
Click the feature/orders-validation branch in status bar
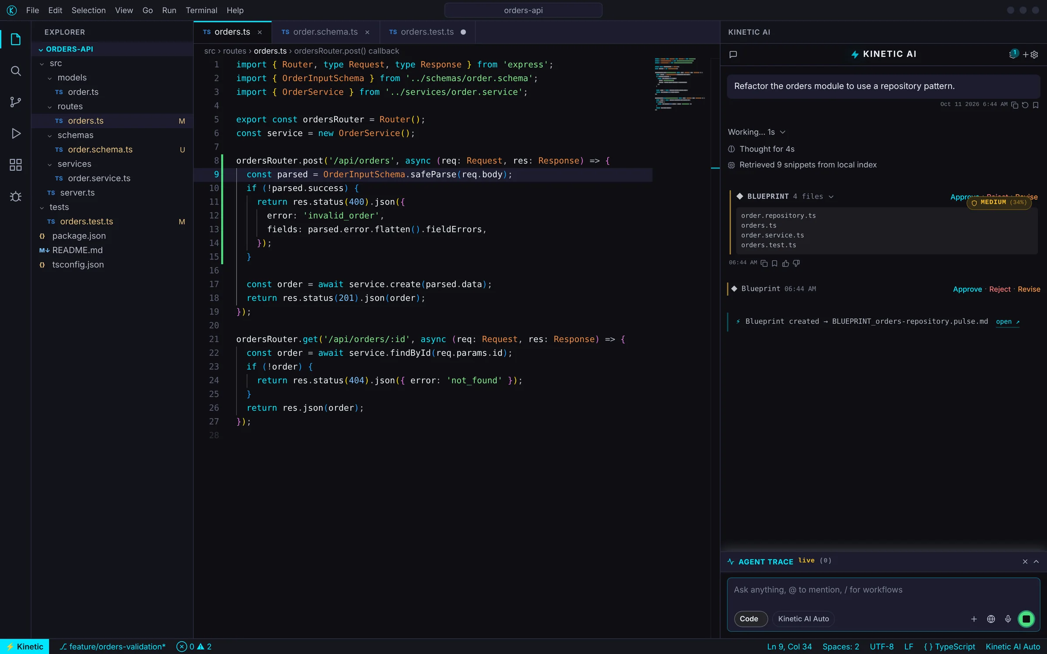tap(113, 647)
